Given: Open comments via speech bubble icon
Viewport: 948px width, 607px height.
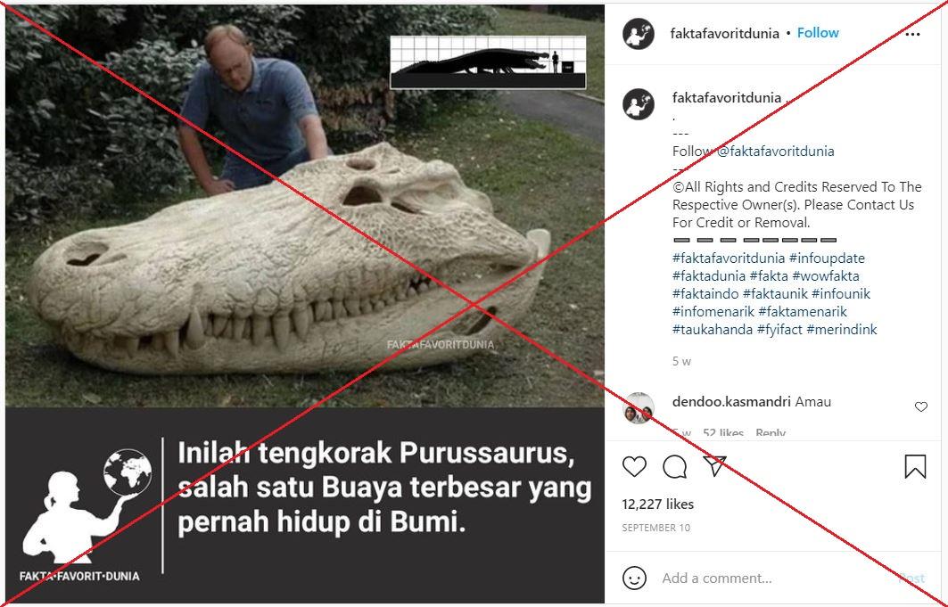Looking at the screenshot, I should point(674,466).
